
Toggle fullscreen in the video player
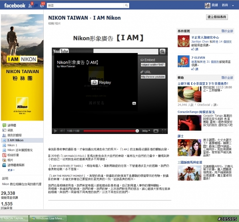164,131
